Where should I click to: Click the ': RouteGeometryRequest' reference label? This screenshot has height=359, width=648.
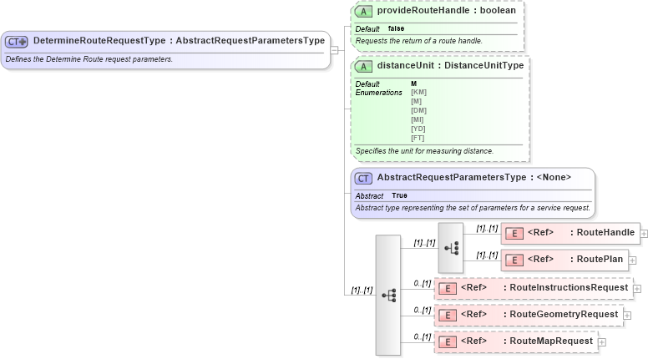pos(560,315)
